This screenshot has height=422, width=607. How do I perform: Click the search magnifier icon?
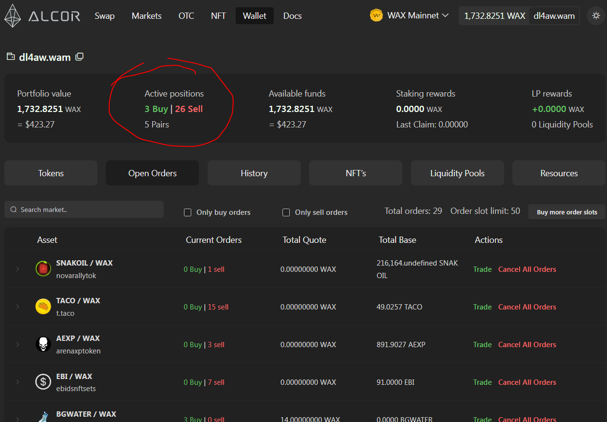[14, 210]
